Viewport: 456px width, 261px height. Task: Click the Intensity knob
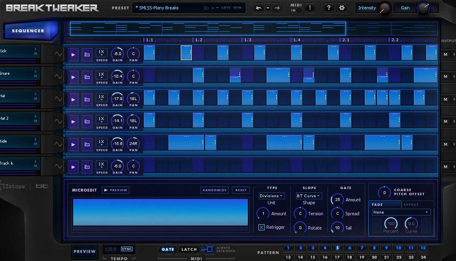tap(385, 8)
